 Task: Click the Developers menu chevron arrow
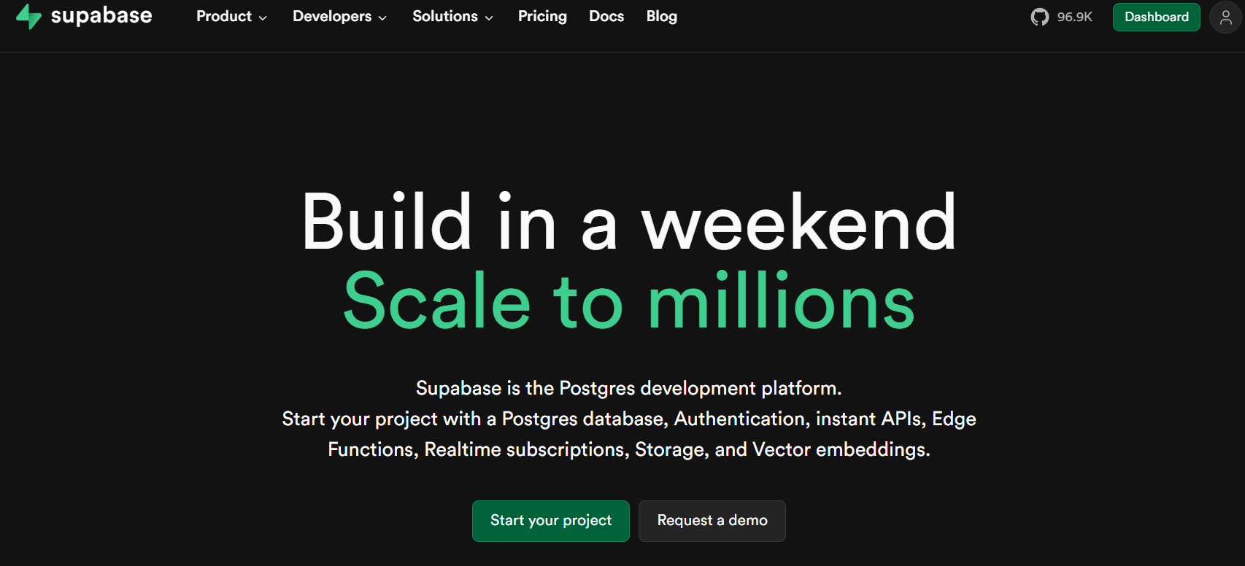coord(382,18)
